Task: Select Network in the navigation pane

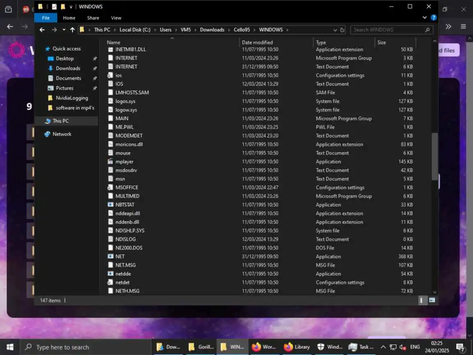Action: tap(62, 134)
